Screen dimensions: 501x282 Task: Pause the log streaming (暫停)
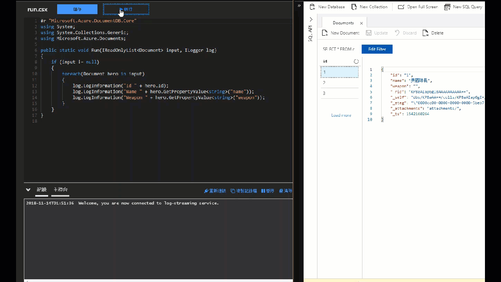(x=268, y=191)
